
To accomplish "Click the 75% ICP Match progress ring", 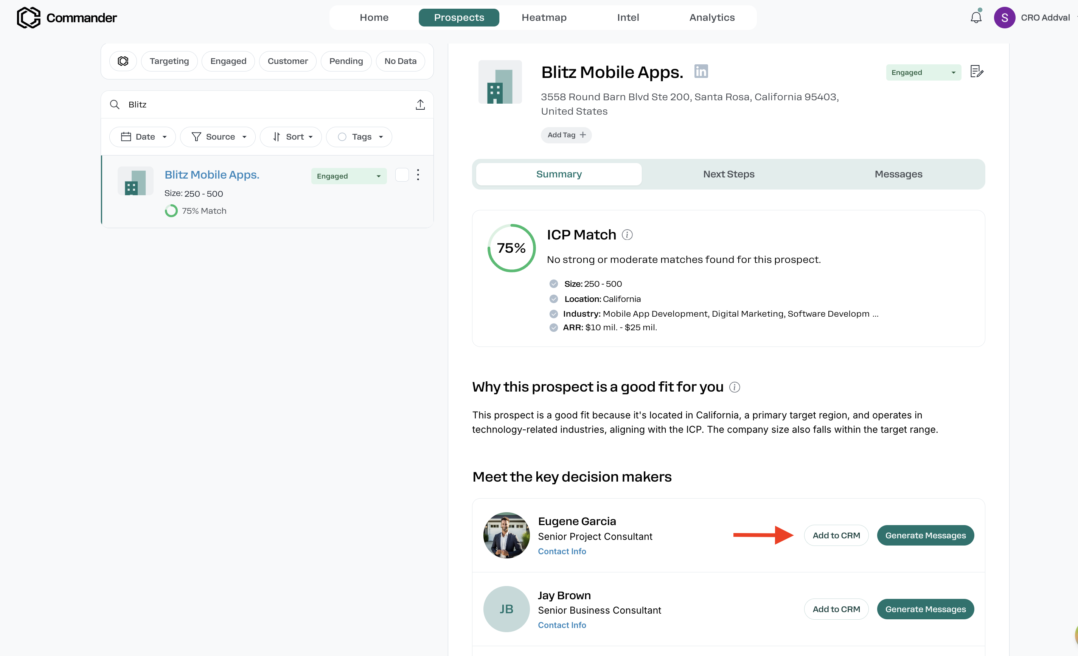I will [x=511, y=248].
